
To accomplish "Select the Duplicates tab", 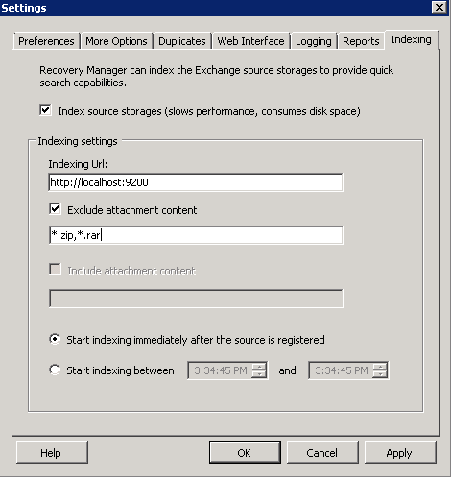I will 182,41.
